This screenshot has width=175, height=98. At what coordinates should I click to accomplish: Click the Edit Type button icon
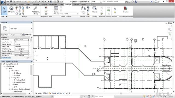(x=24, y=35)
